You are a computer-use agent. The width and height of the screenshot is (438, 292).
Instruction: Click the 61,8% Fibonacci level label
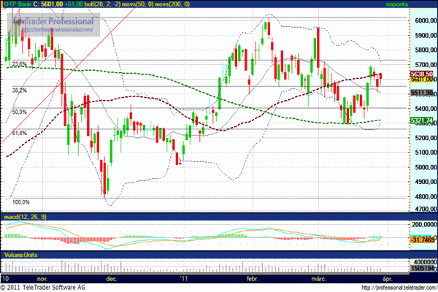[x=20, y=133]
